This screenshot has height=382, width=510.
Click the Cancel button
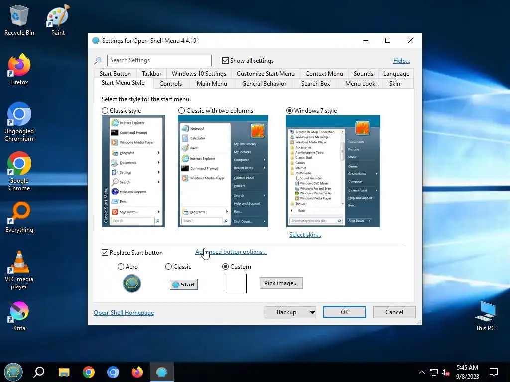(x=394, y=312)
